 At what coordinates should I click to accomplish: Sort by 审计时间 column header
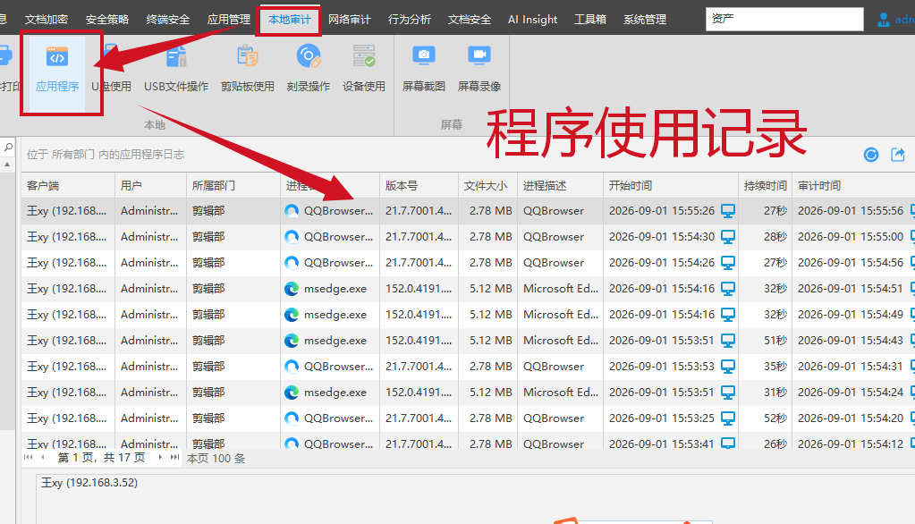[x=853, y=186]
